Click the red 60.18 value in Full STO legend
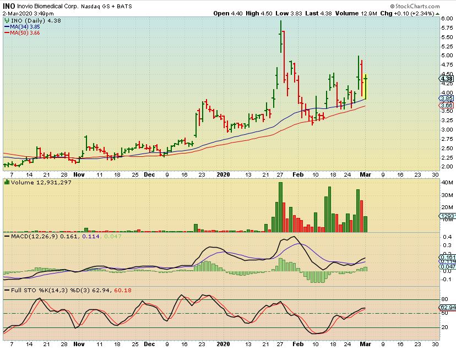This screenshot has height=350, width=456. [123, 290]
